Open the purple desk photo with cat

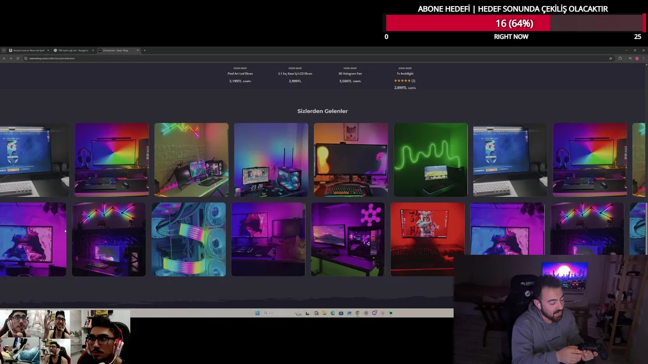268,240
